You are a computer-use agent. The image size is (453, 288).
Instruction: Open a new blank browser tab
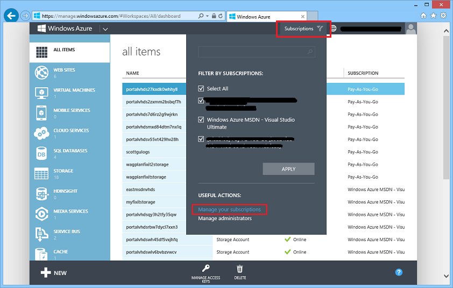point(312,16)
